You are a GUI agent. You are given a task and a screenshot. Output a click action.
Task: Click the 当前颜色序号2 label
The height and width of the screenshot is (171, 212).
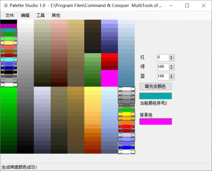click(154, 103)
